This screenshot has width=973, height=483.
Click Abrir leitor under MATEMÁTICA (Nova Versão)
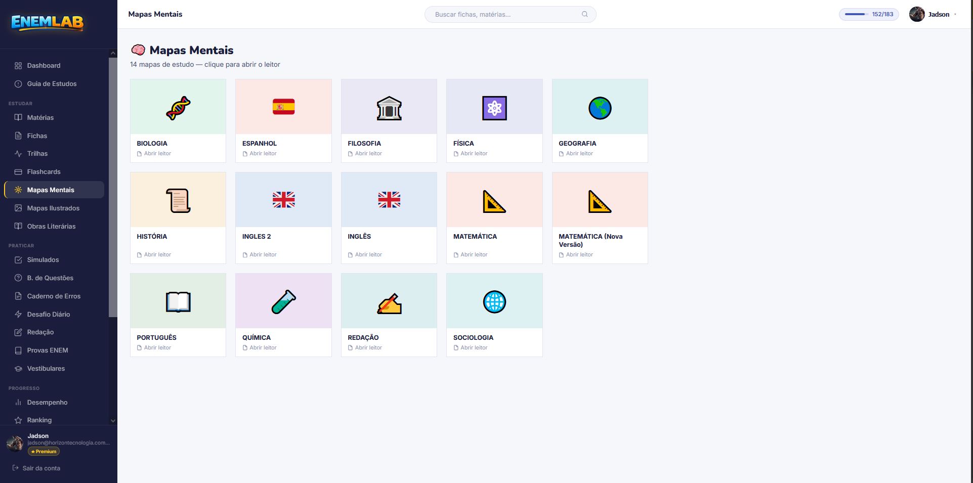[x=576, y=255]
